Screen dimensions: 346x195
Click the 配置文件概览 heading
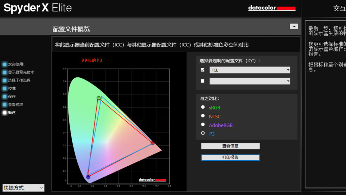click(x=71, y=29)
